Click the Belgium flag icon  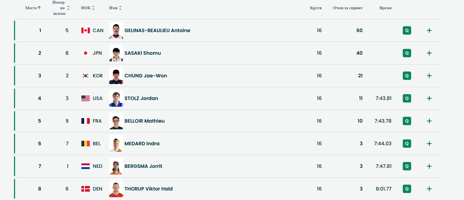[85, 144]
